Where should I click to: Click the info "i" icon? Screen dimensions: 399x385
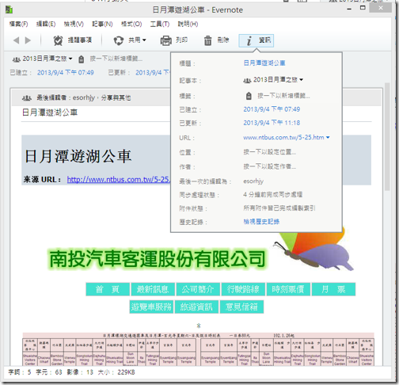click(249, 40)
